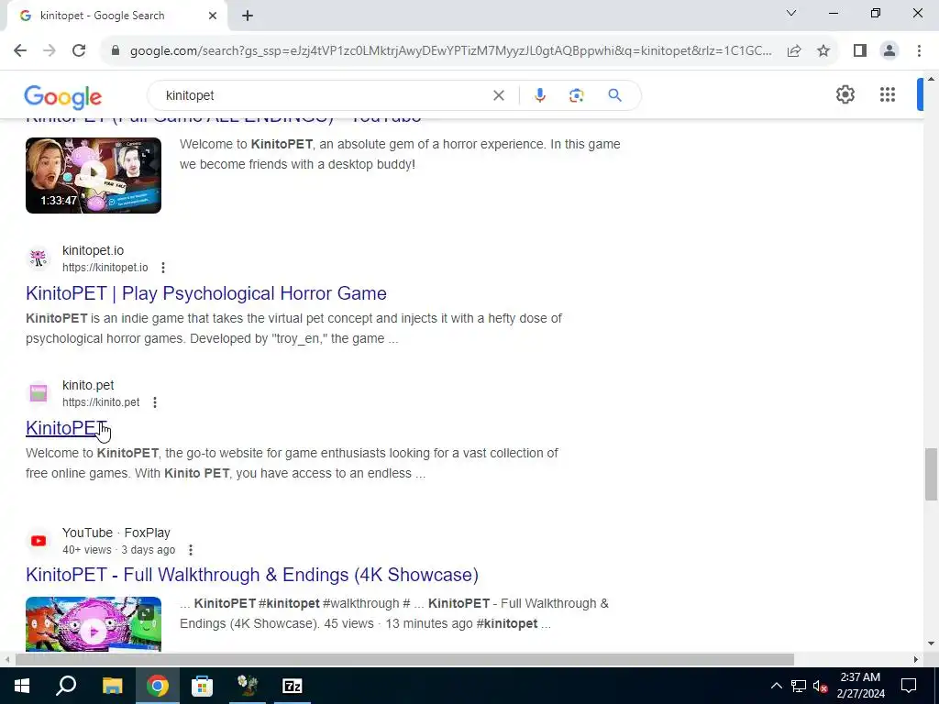Screen dimensions: 939x704
Task: Click the https://kinitopet.io URL text
Action: click(105, 268)
